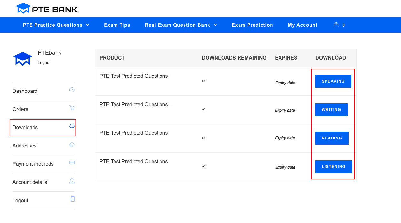The image size is (401, 223).
Task: Click the Logout exit icon in sidebar
Action: click(72, 199)
